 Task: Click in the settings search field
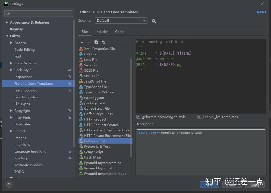point(39,14)
